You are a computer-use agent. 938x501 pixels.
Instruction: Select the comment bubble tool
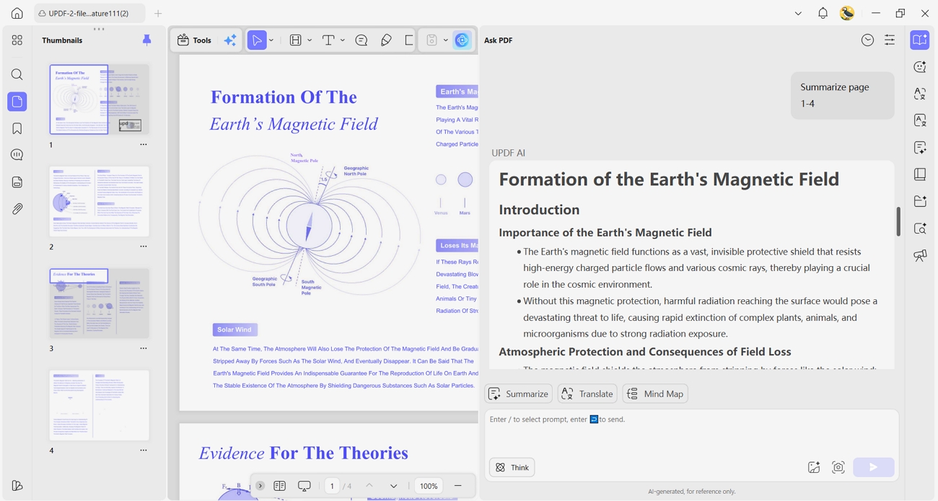tap(361, 40)
